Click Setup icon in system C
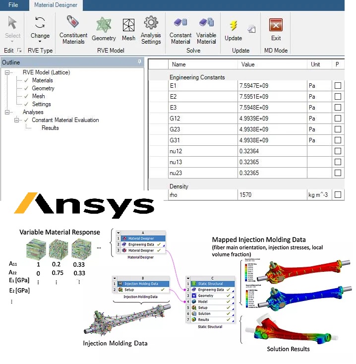The image size is (356, 364). coord(194,307)
